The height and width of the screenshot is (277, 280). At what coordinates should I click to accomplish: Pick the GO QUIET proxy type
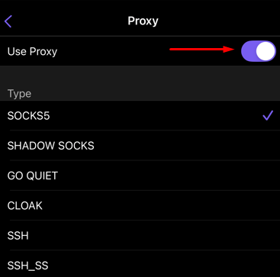click(x=140, y=176)
